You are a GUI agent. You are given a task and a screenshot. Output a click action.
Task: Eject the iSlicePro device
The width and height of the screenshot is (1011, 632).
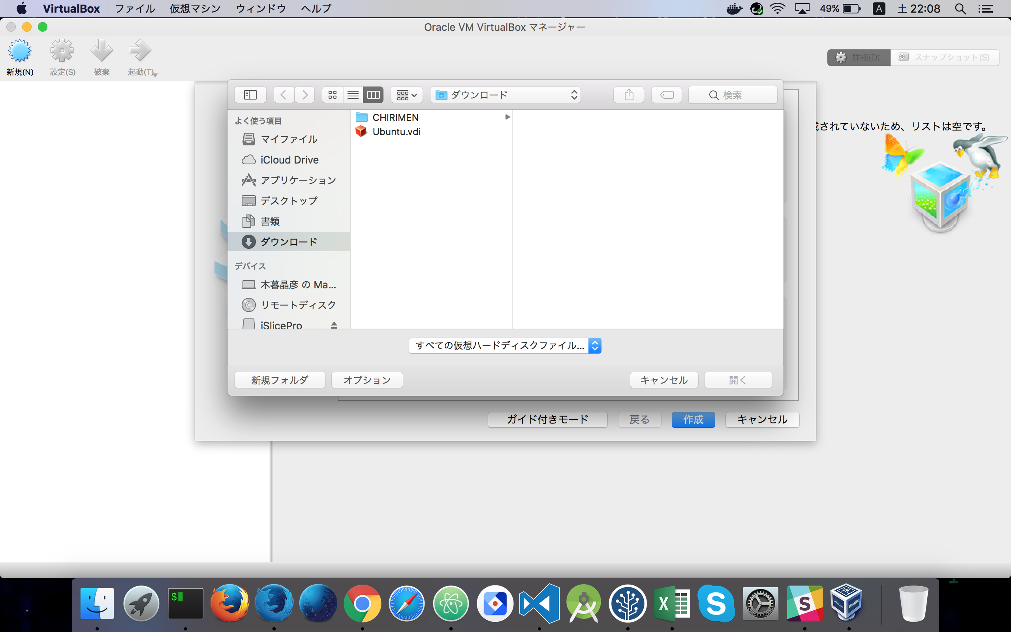click(334, 325)
